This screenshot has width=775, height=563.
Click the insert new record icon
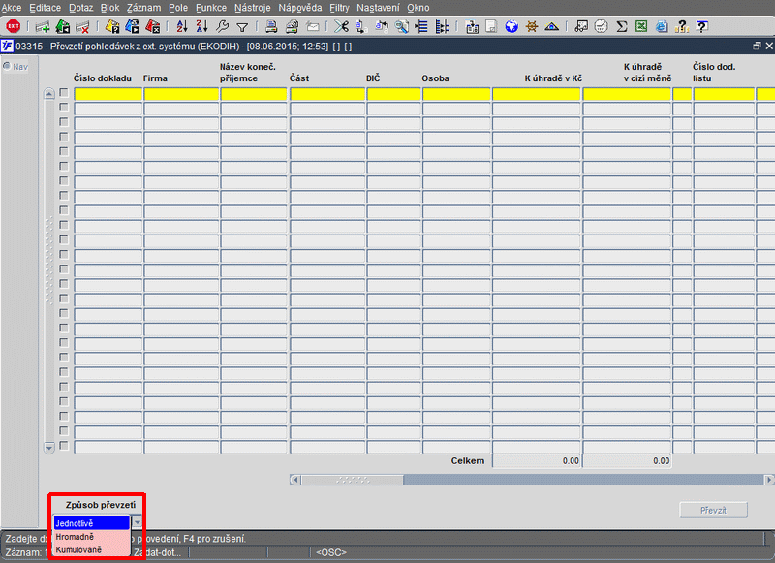pyautogui.click(x=43, y=27)
